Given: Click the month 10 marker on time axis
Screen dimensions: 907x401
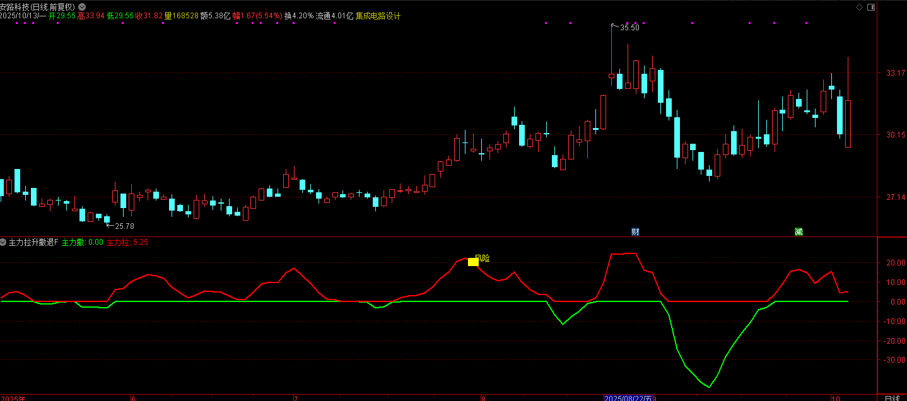Looking at the screenshot, I should point(835,398).
